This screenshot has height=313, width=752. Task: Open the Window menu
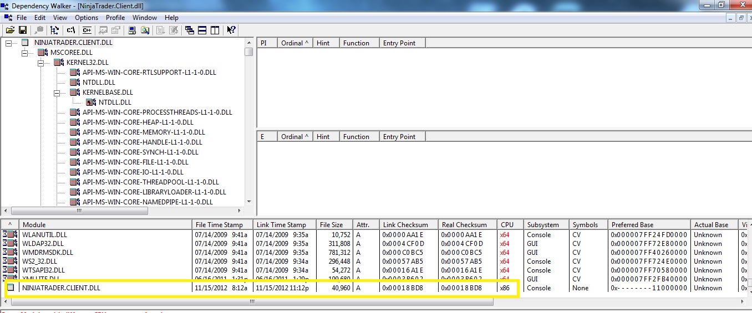145,18
